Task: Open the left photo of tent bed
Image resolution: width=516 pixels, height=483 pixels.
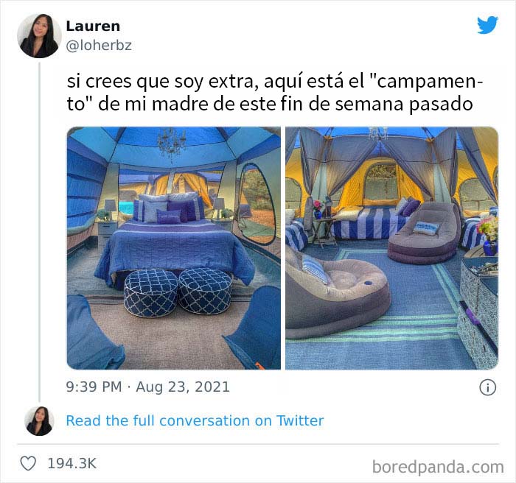Action: point(174,248)
